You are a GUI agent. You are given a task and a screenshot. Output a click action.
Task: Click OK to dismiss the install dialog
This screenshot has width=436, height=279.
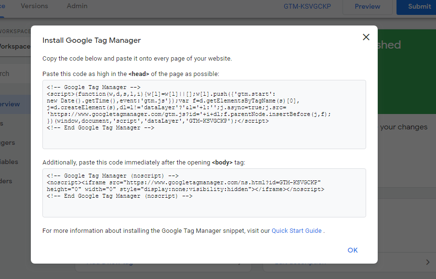coord(353,250)
